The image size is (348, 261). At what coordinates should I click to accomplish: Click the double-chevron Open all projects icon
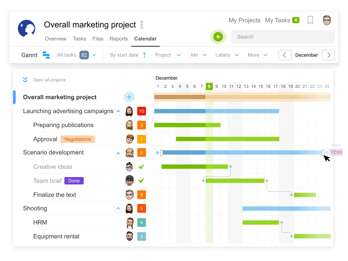click(25, 80)
